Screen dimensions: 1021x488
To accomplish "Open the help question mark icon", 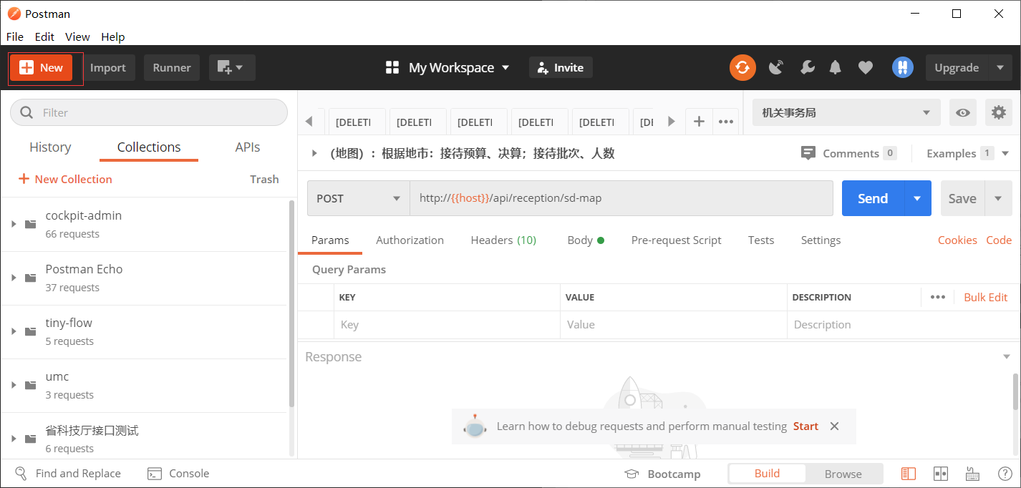I will click(x=1005, y=474).
